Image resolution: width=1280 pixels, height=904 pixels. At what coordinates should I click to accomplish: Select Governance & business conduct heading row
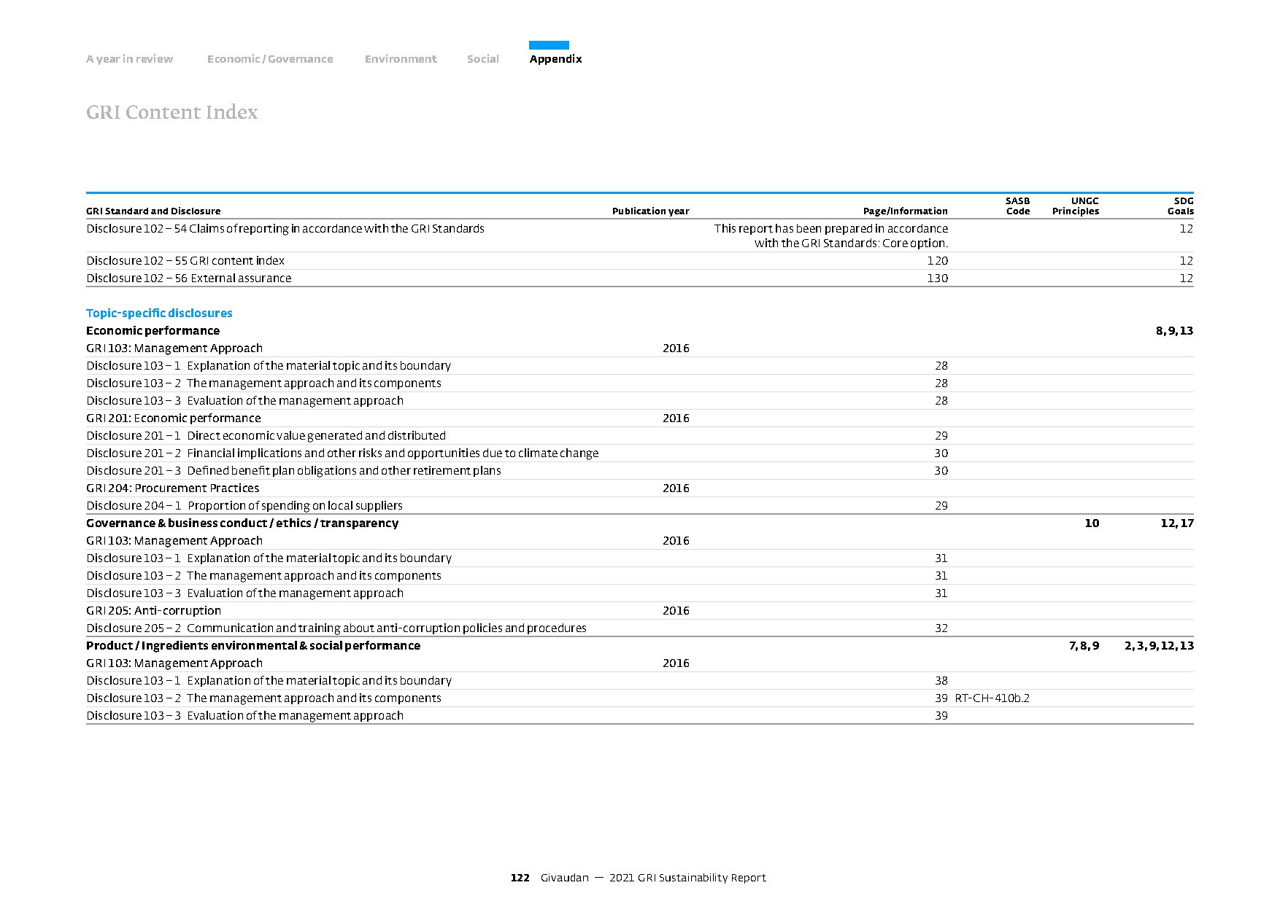(640, 523)
